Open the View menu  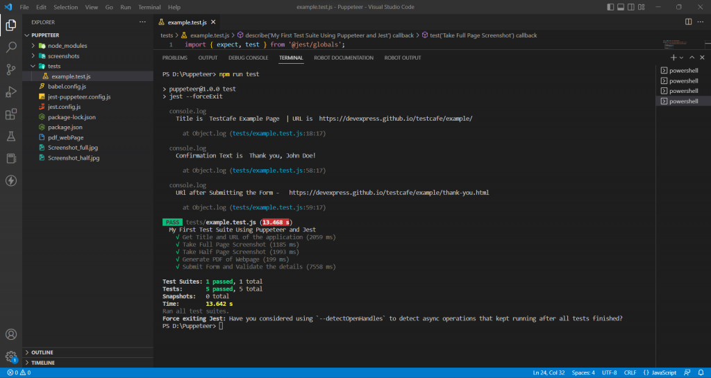(x=91, y=7)
